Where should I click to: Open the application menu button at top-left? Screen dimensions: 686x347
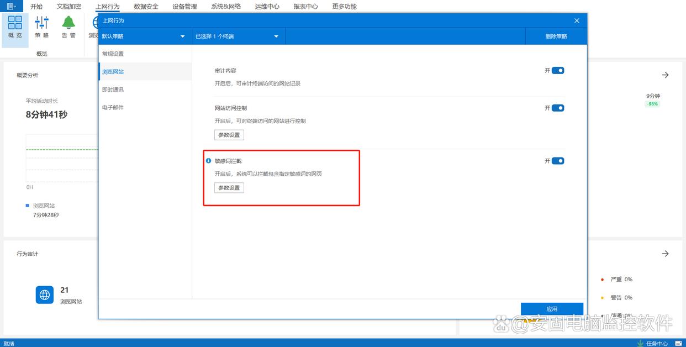(11, 6)
